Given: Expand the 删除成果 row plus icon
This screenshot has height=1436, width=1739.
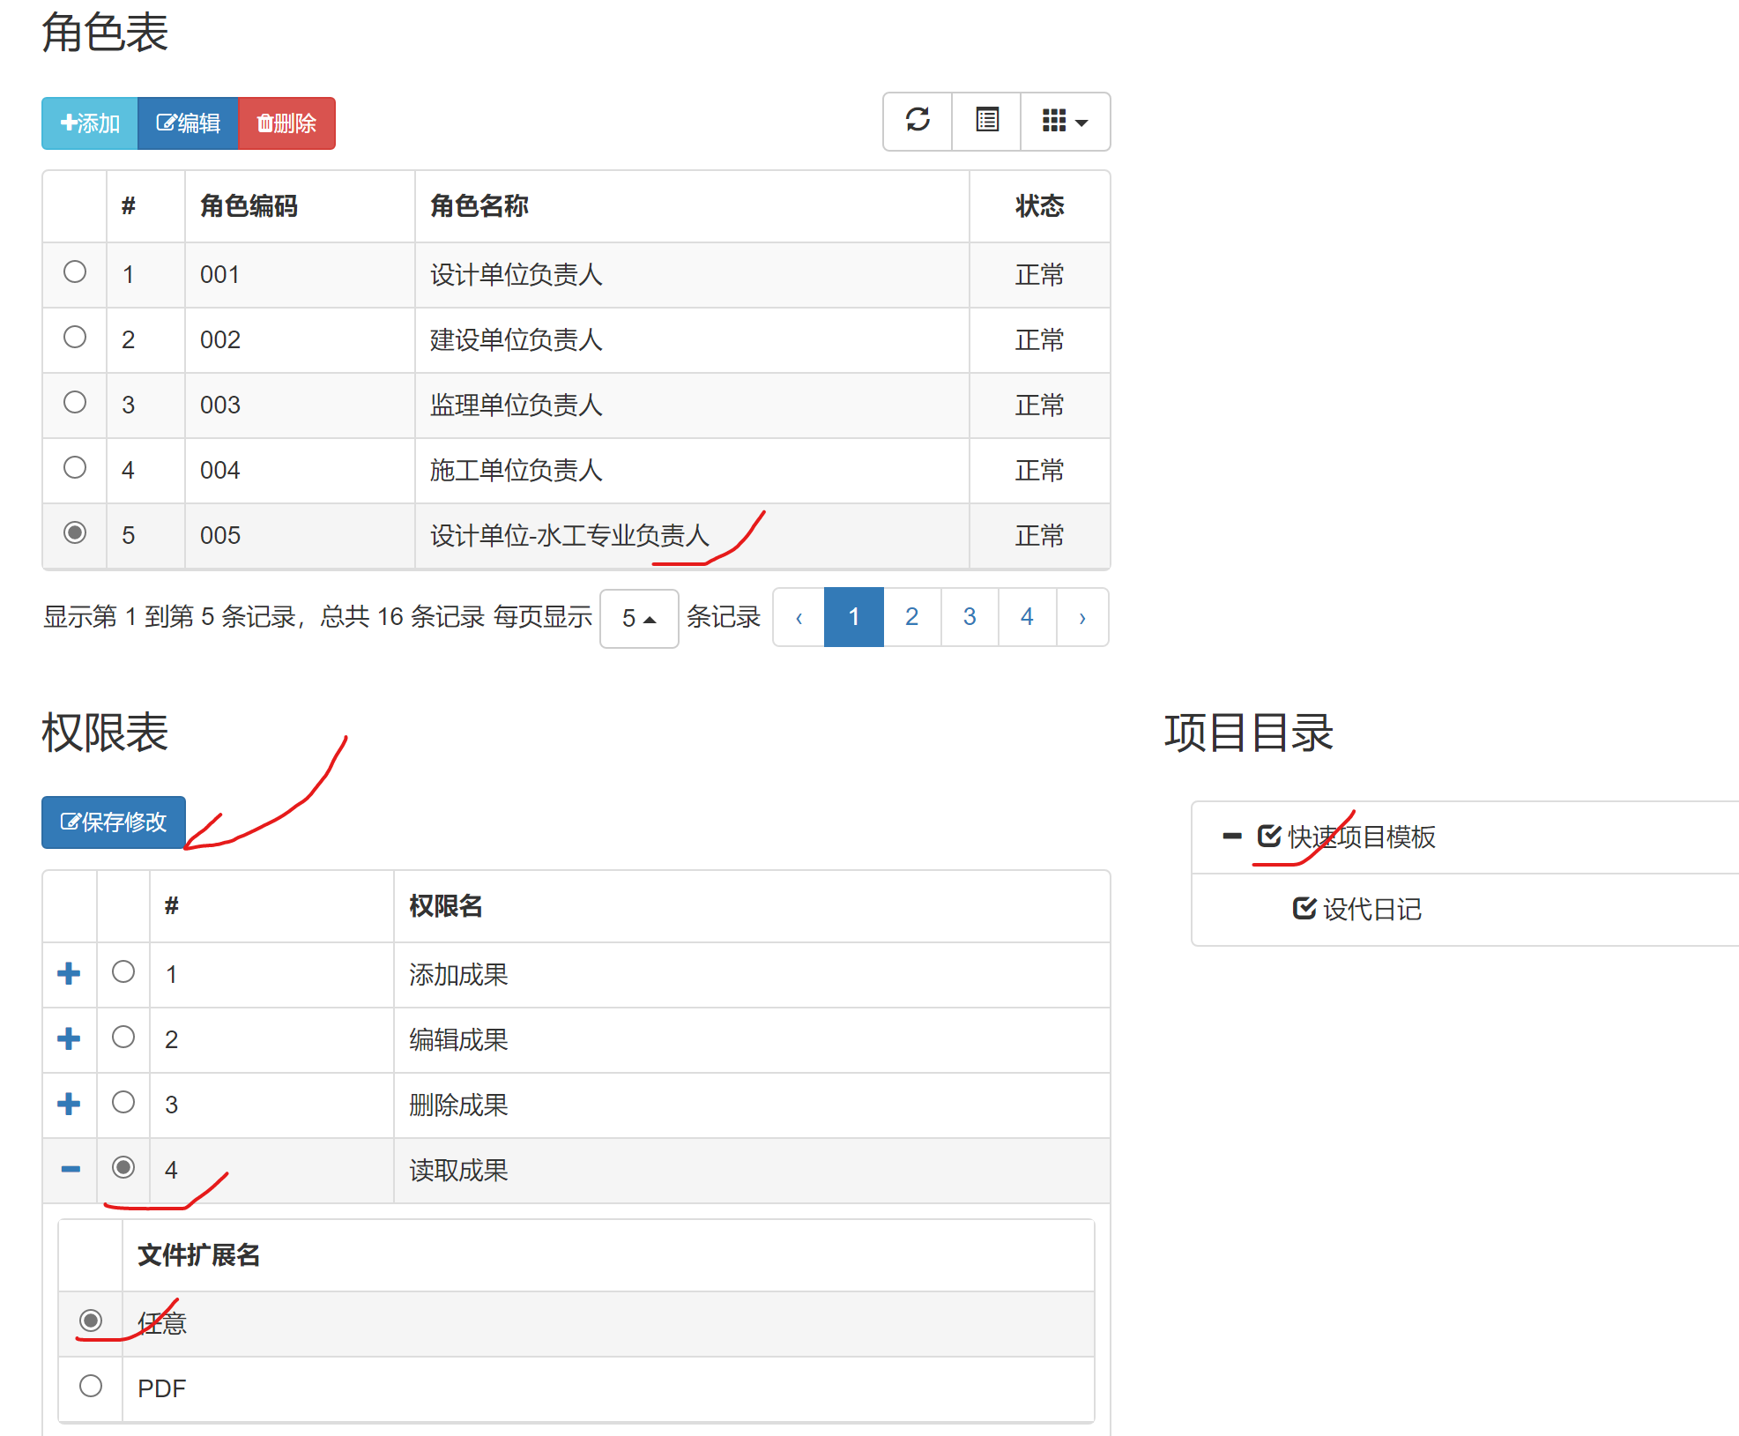Looking at the screenshot, I should point(69,1105).
